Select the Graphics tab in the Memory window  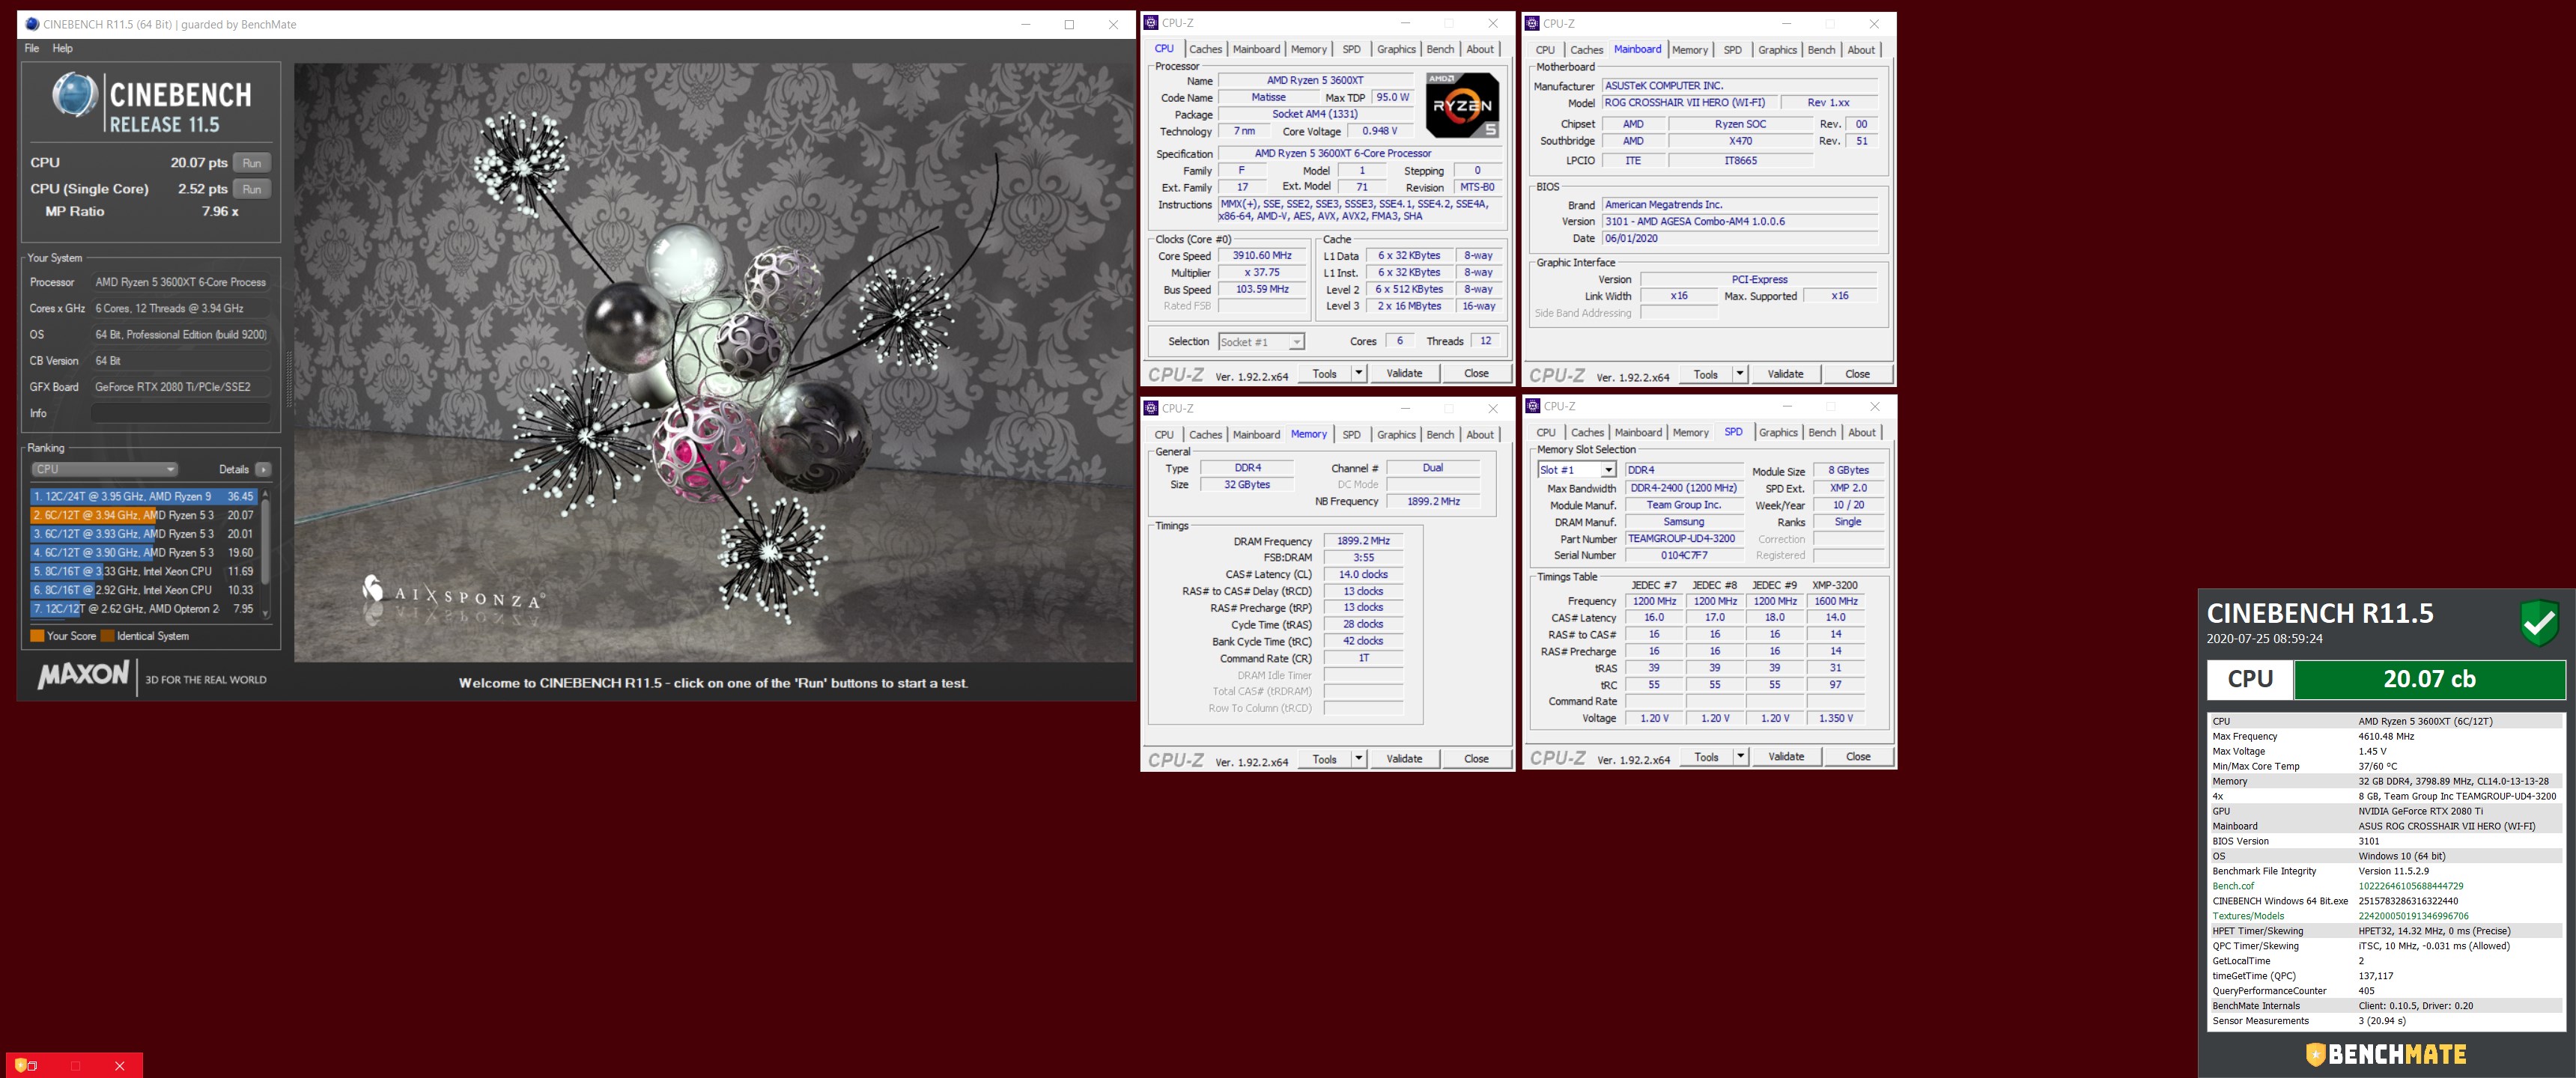[1396, 435]
